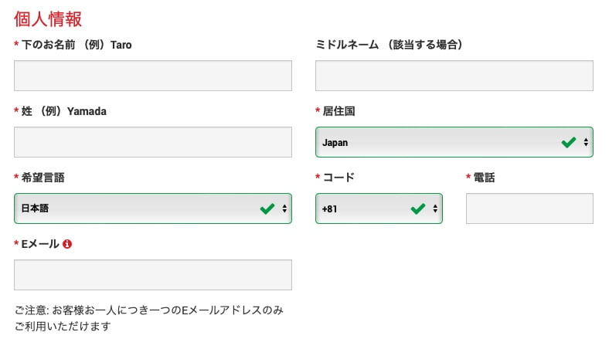Viewport: 609px width, 339px height.
Task: Click the Eメール red info icon
Action: [x=67, y=243]
